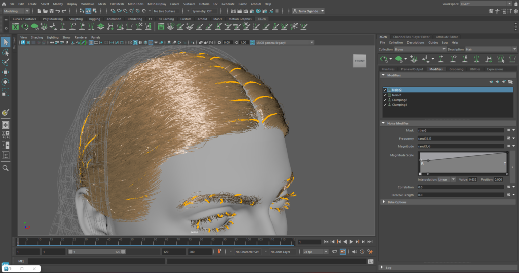Click the Magnitude Scale ramp curve point

[428, 160]
